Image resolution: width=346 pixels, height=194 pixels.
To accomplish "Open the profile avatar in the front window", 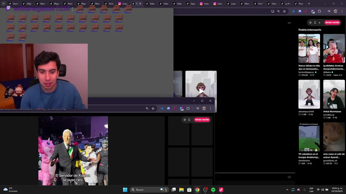I will [204, 108].
